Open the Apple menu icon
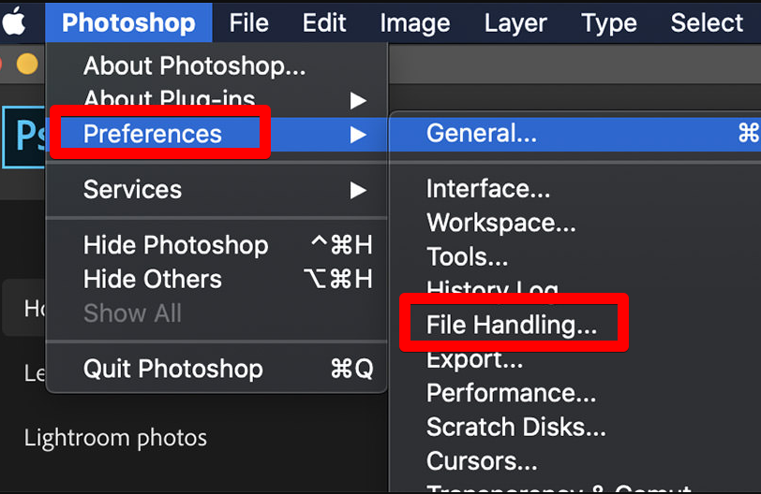761x494 pixels. (15, 21)
